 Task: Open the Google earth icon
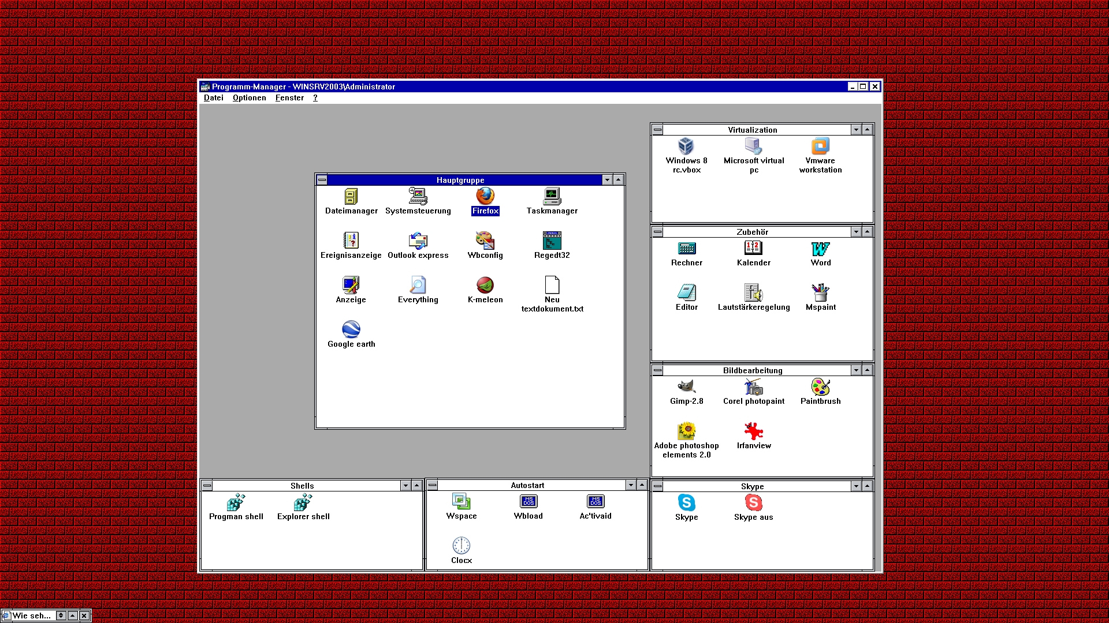click(351, 330)
